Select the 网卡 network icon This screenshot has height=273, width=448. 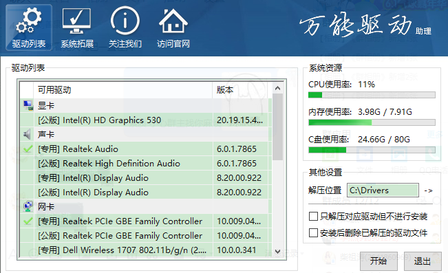click(x=28, y=206)
